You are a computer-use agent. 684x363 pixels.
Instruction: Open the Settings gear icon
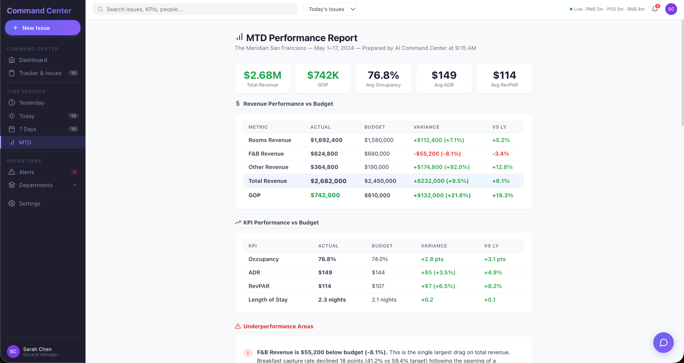pos(12,204)
